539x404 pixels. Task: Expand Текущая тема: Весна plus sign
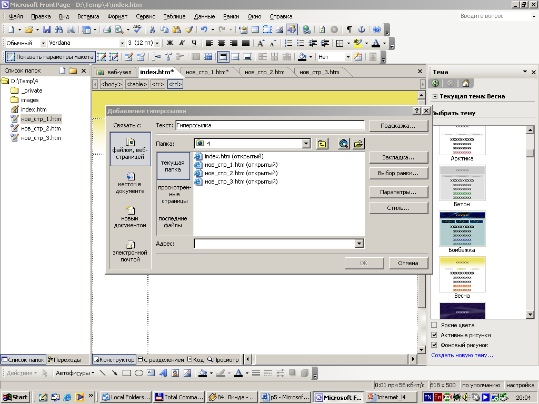(435, 97)
